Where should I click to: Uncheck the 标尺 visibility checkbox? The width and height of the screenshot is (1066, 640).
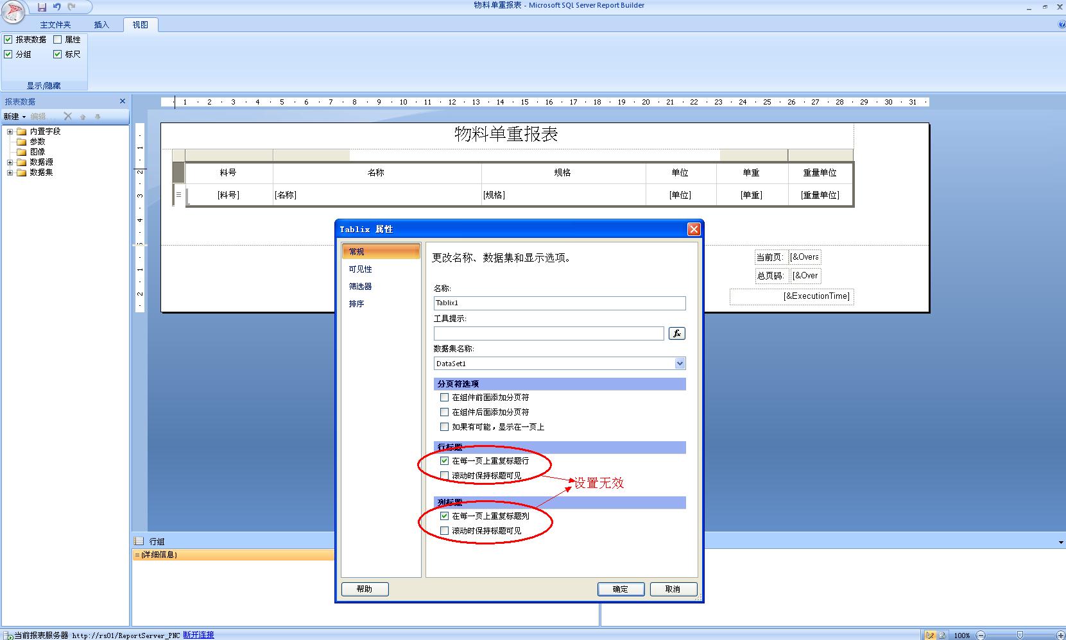click(57, 54)
